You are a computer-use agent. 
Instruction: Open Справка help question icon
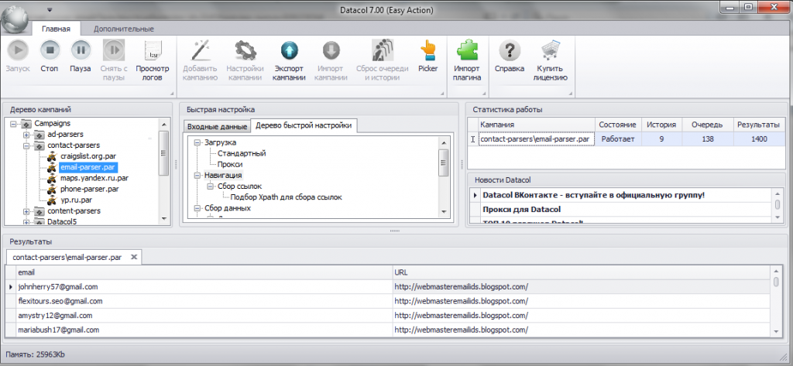pyautogui.click(x=510, y=50)
